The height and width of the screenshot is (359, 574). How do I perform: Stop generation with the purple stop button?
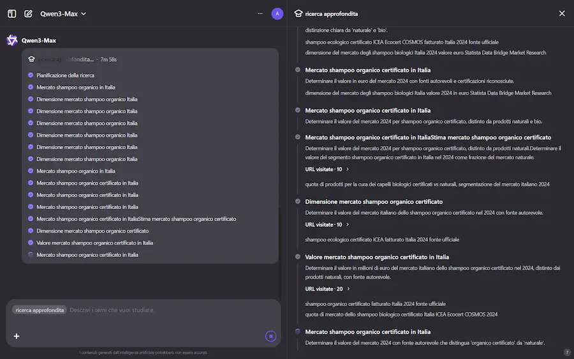(x=271, y=336)
